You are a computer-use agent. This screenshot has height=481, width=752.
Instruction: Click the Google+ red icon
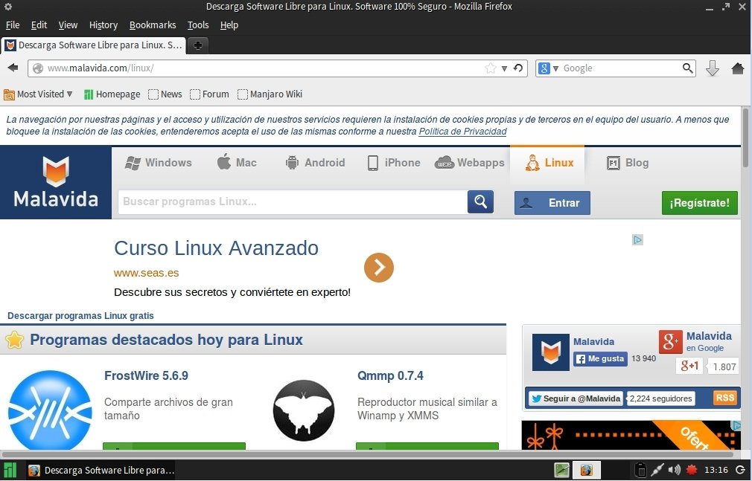point(670,341)
